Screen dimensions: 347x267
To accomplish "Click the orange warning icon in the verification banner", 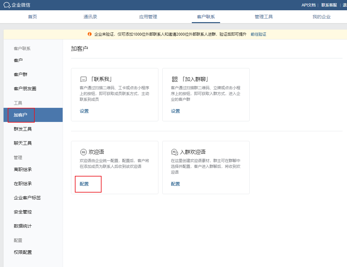I will point(90,34).
